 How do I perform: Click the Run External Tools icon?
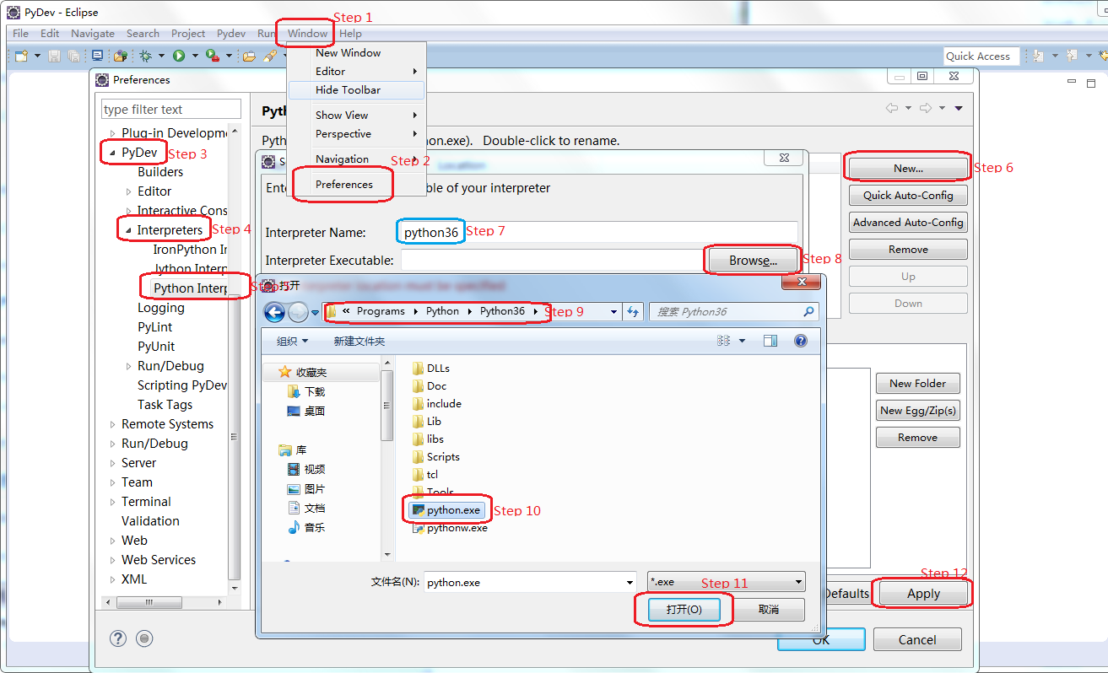pos(212,56)
